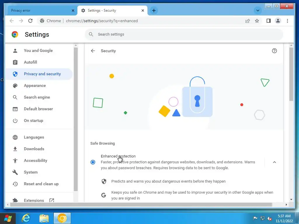
Task: Click the Downloads arrow icon
Action: tap(15, 149)
